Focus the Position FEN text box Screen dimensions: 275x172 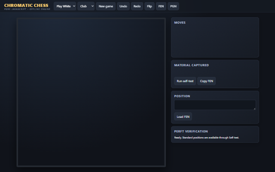(215, 105)
